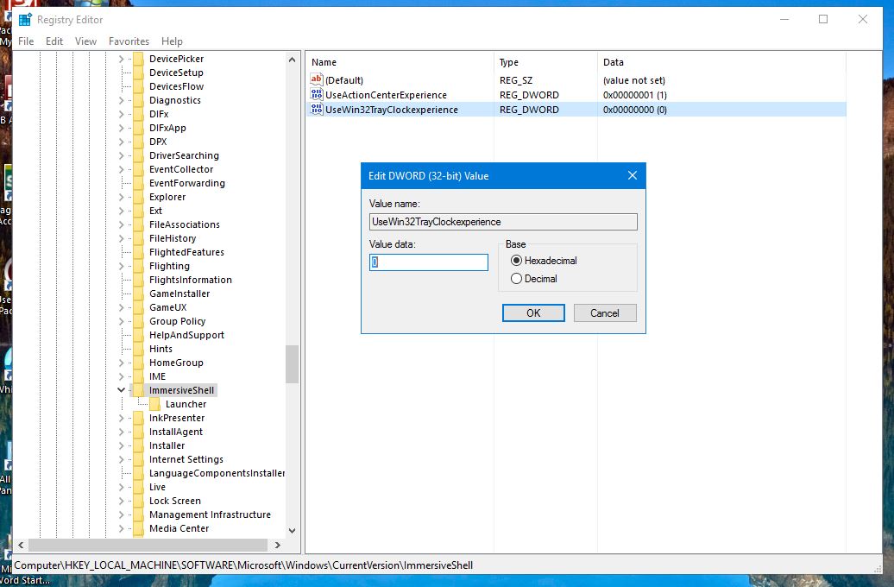Viewport: 894px width, 587px height.
Task: Open the Favorites menu
Action: tap(129, 41)
